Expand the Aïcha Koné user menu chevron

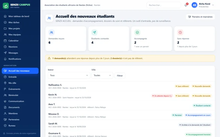click(x=213, y=5)
